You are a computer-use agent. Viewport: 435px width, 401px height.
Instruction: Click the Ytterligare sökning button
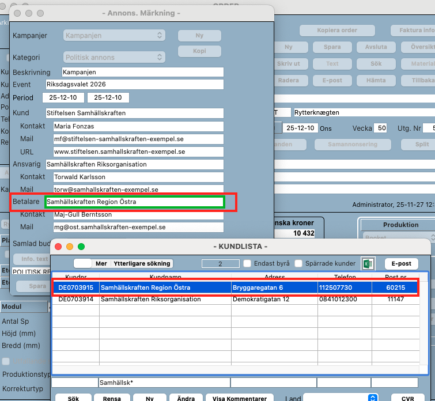142,263
